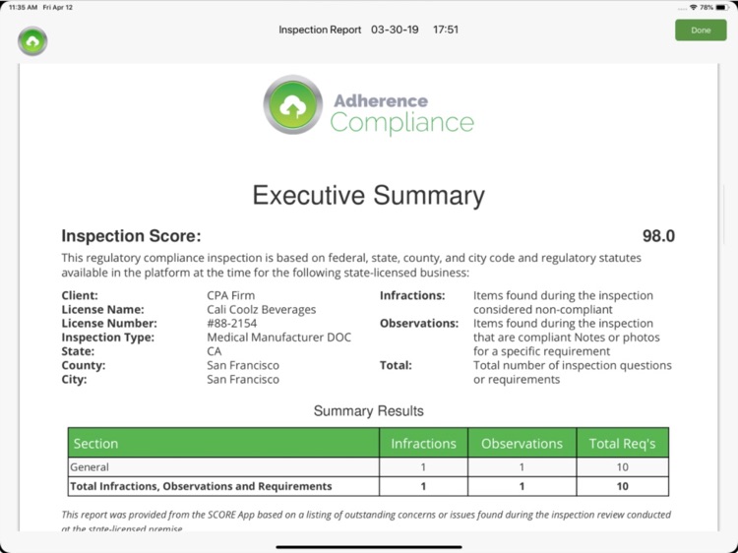Tap the green Done button
This screenshot has width=738, height=553.
click(701, 31)
